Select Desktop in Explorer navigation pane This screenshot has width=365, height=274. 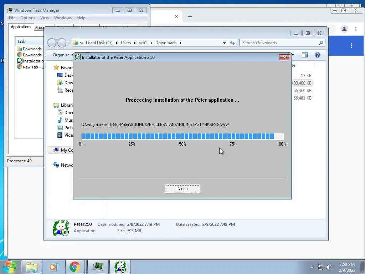click(x=65, y=75)
